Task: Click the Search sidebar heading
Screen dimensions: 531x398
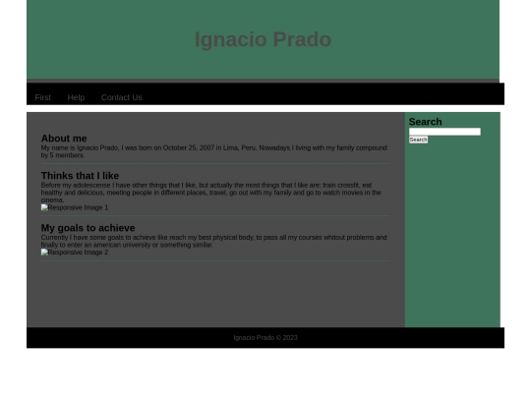Action: (x=426, y=122)
